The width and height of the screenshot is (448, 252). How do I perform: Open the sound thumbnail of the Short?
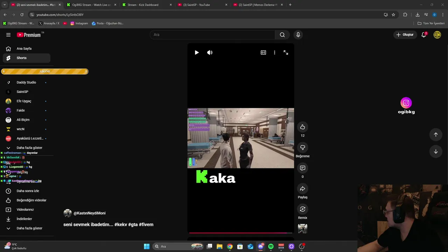(x=303, y=229)
